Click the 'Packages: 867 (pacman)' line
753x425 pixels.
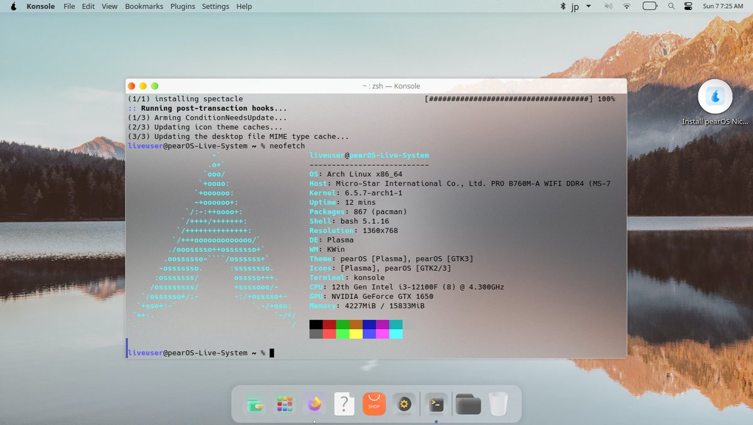(358, 212)
